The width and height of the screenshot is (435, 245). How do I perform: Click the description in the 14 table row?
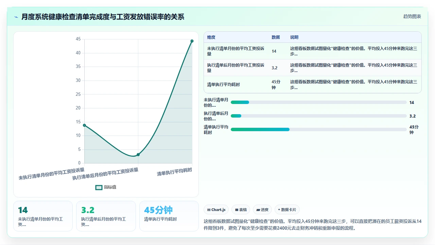(x=354, y=51)
